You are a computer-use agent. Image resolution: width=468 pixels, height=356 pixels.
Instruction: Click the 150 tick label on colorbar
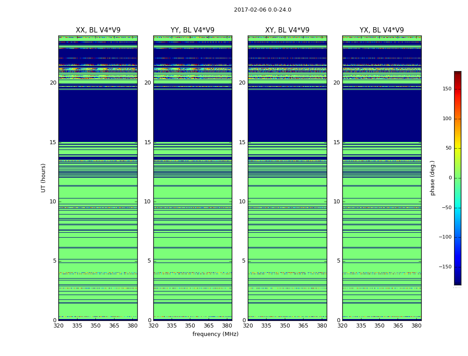(x=447, y=89)
